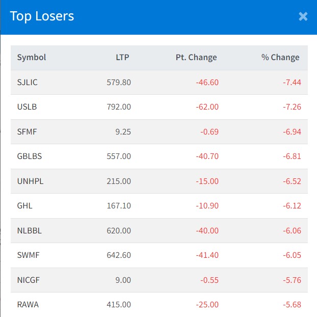Open SFMF symbol details

click(x=27, y=131)
